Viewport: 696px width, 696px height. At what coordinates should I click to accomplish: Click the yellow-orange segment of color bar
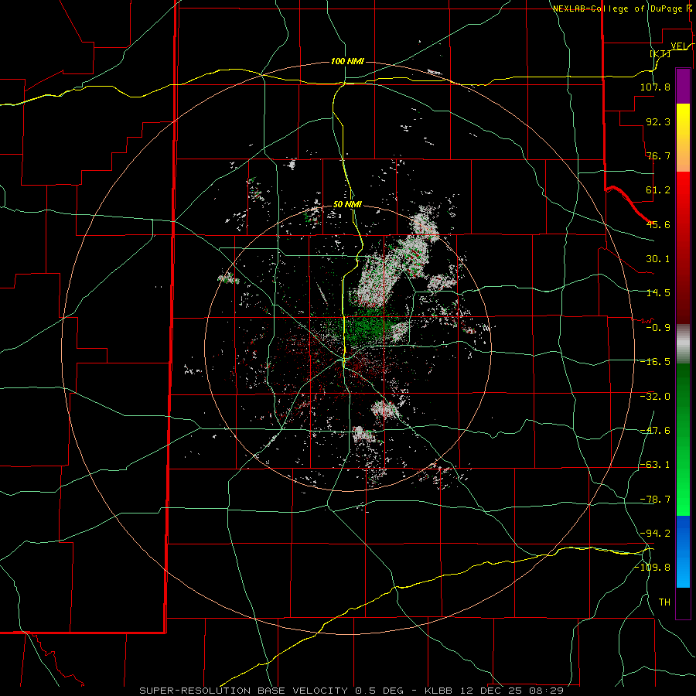683,138
